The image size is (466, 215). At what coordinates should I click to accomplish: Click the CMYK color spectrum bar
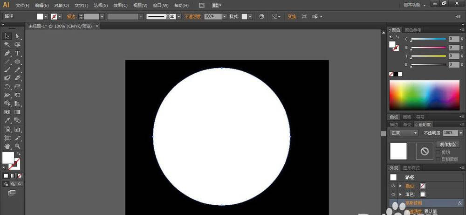pyautogui.click(x=424, y=96)
